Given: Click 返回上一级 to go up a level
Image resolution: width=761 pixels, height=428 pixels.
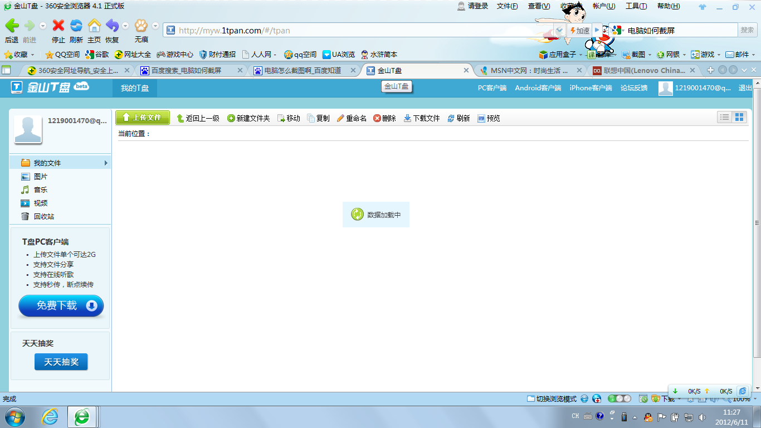Looking at the screenshot, I should pyautogui.click(x=198, y=118).
